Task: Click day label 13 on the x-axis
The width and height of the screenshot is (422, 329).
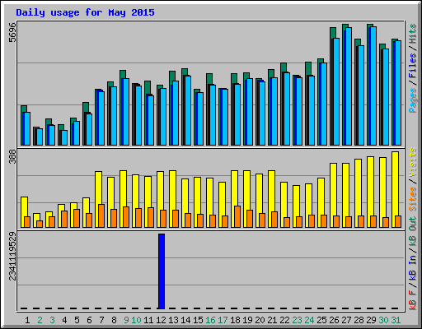Action: (x=173, y=320)
